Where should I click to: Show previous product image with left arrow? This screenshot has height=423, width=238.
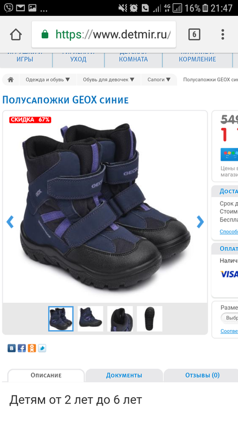10,222
